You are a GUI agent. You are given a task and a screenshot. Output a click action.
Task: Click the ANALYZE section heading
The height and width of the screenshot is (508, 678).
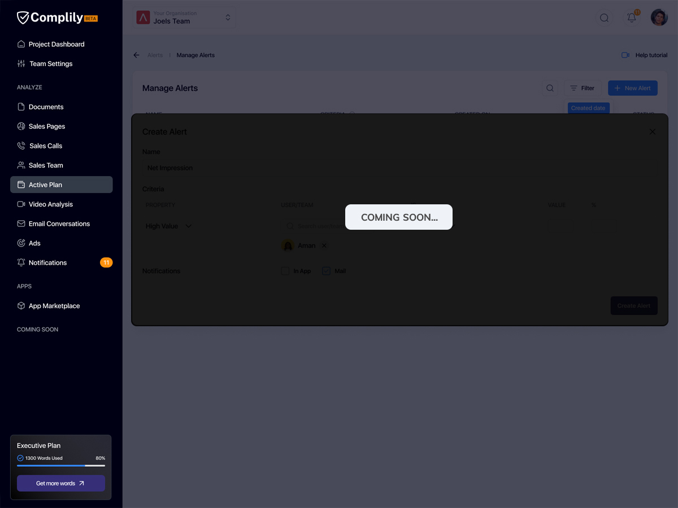click(x=29, y=87)
